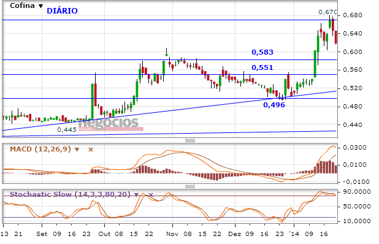
Task: Click the 0,445 low price label
Action: 67,130
